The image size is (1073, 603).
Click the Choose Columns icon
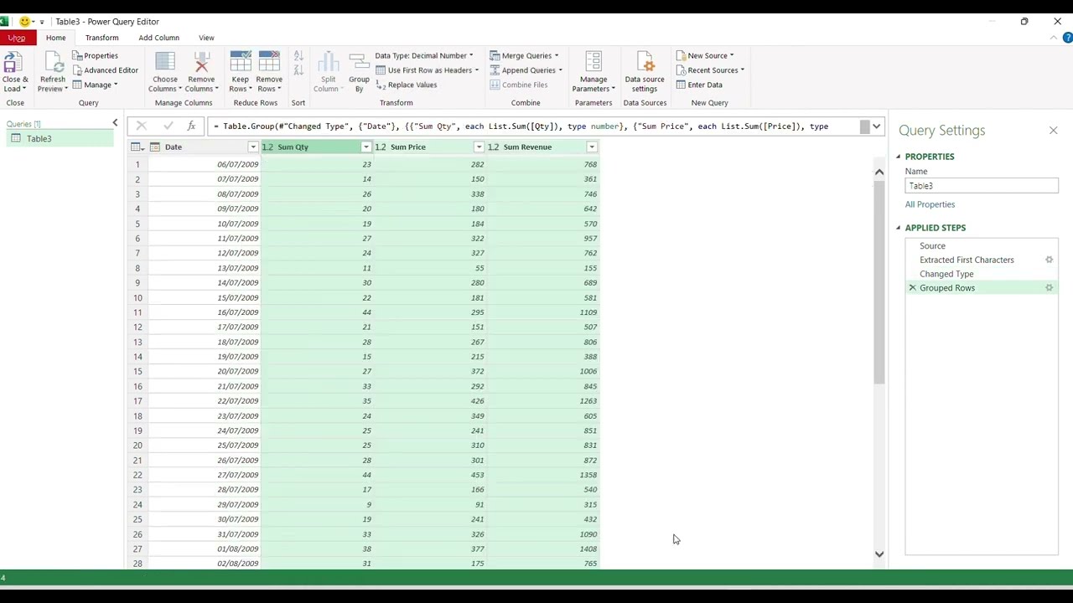point(165,62)
